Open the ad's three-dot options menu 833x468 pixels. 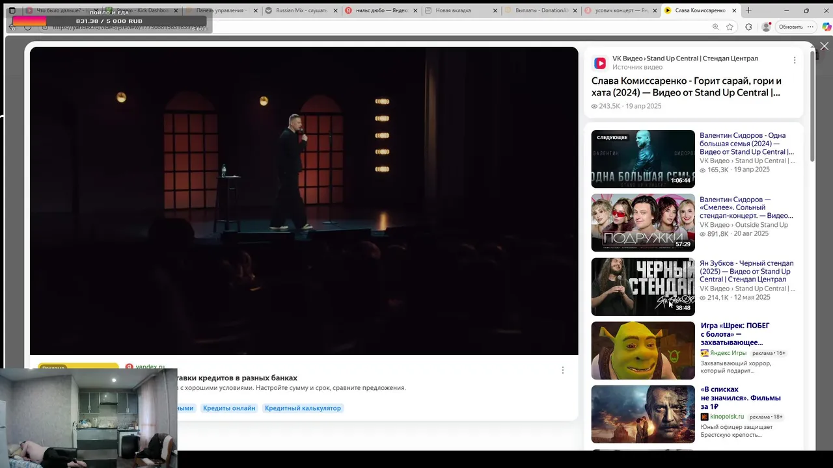tap(563, 370)
